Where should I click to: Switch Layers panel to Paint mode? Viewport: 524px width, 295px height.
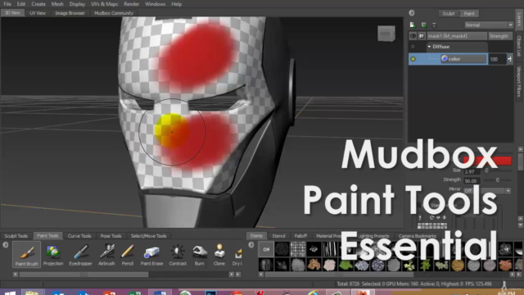click(x=469, y=13)
